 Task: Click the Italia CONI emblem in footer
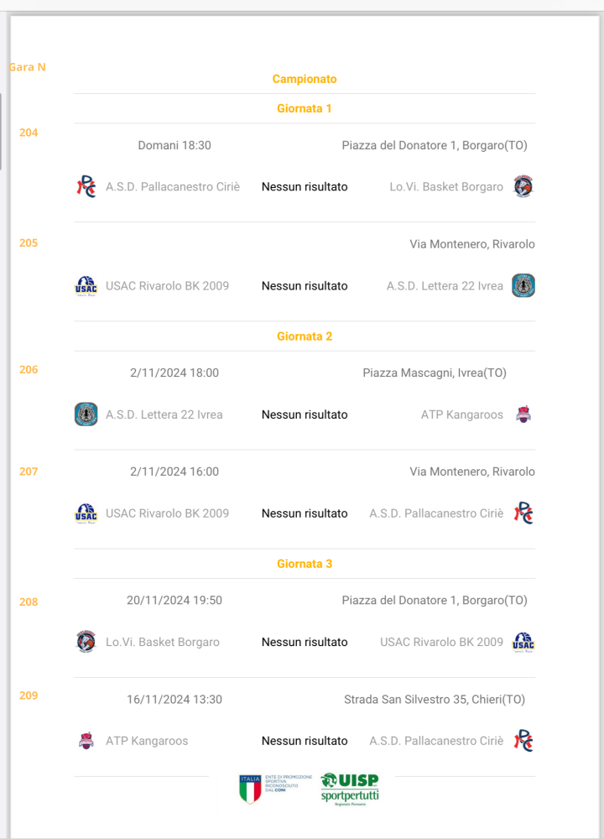[251, 789]
